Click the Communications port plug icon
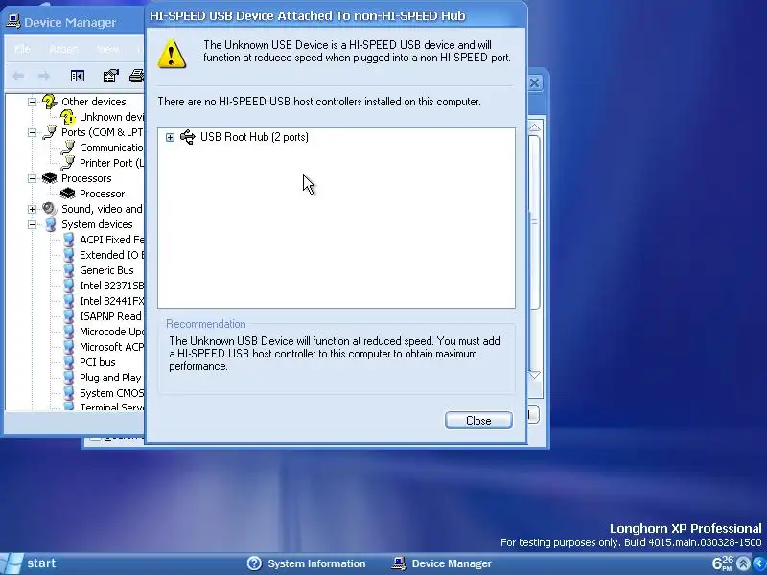 [68, 148]
